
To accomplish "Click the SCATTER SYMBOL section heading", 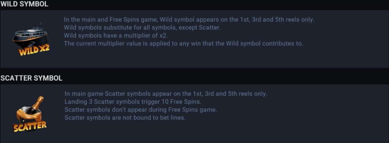I will (x=31, y=78).
